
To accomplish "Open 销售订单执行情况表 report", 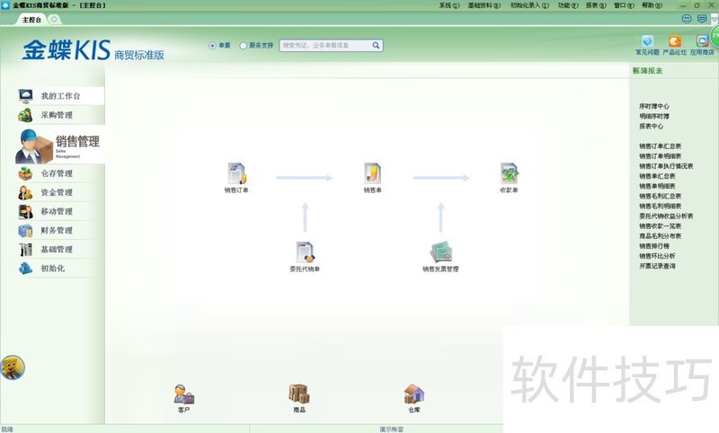I will [666, 166].
